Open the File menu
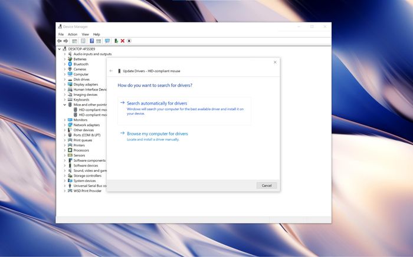This screenshot has height=257, width=413. pyautogui.click(x=61, y=34)
